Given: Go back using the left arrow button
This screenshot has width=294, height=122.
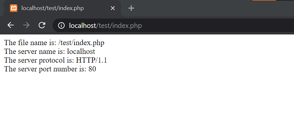Looking at the screenshot, I should coord(11,25).
